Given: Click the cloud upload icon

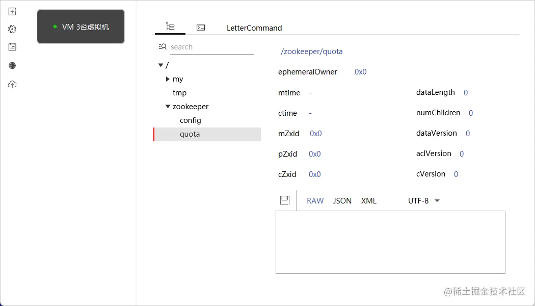Looking at the screenshot, I should [x=12, y=84].
